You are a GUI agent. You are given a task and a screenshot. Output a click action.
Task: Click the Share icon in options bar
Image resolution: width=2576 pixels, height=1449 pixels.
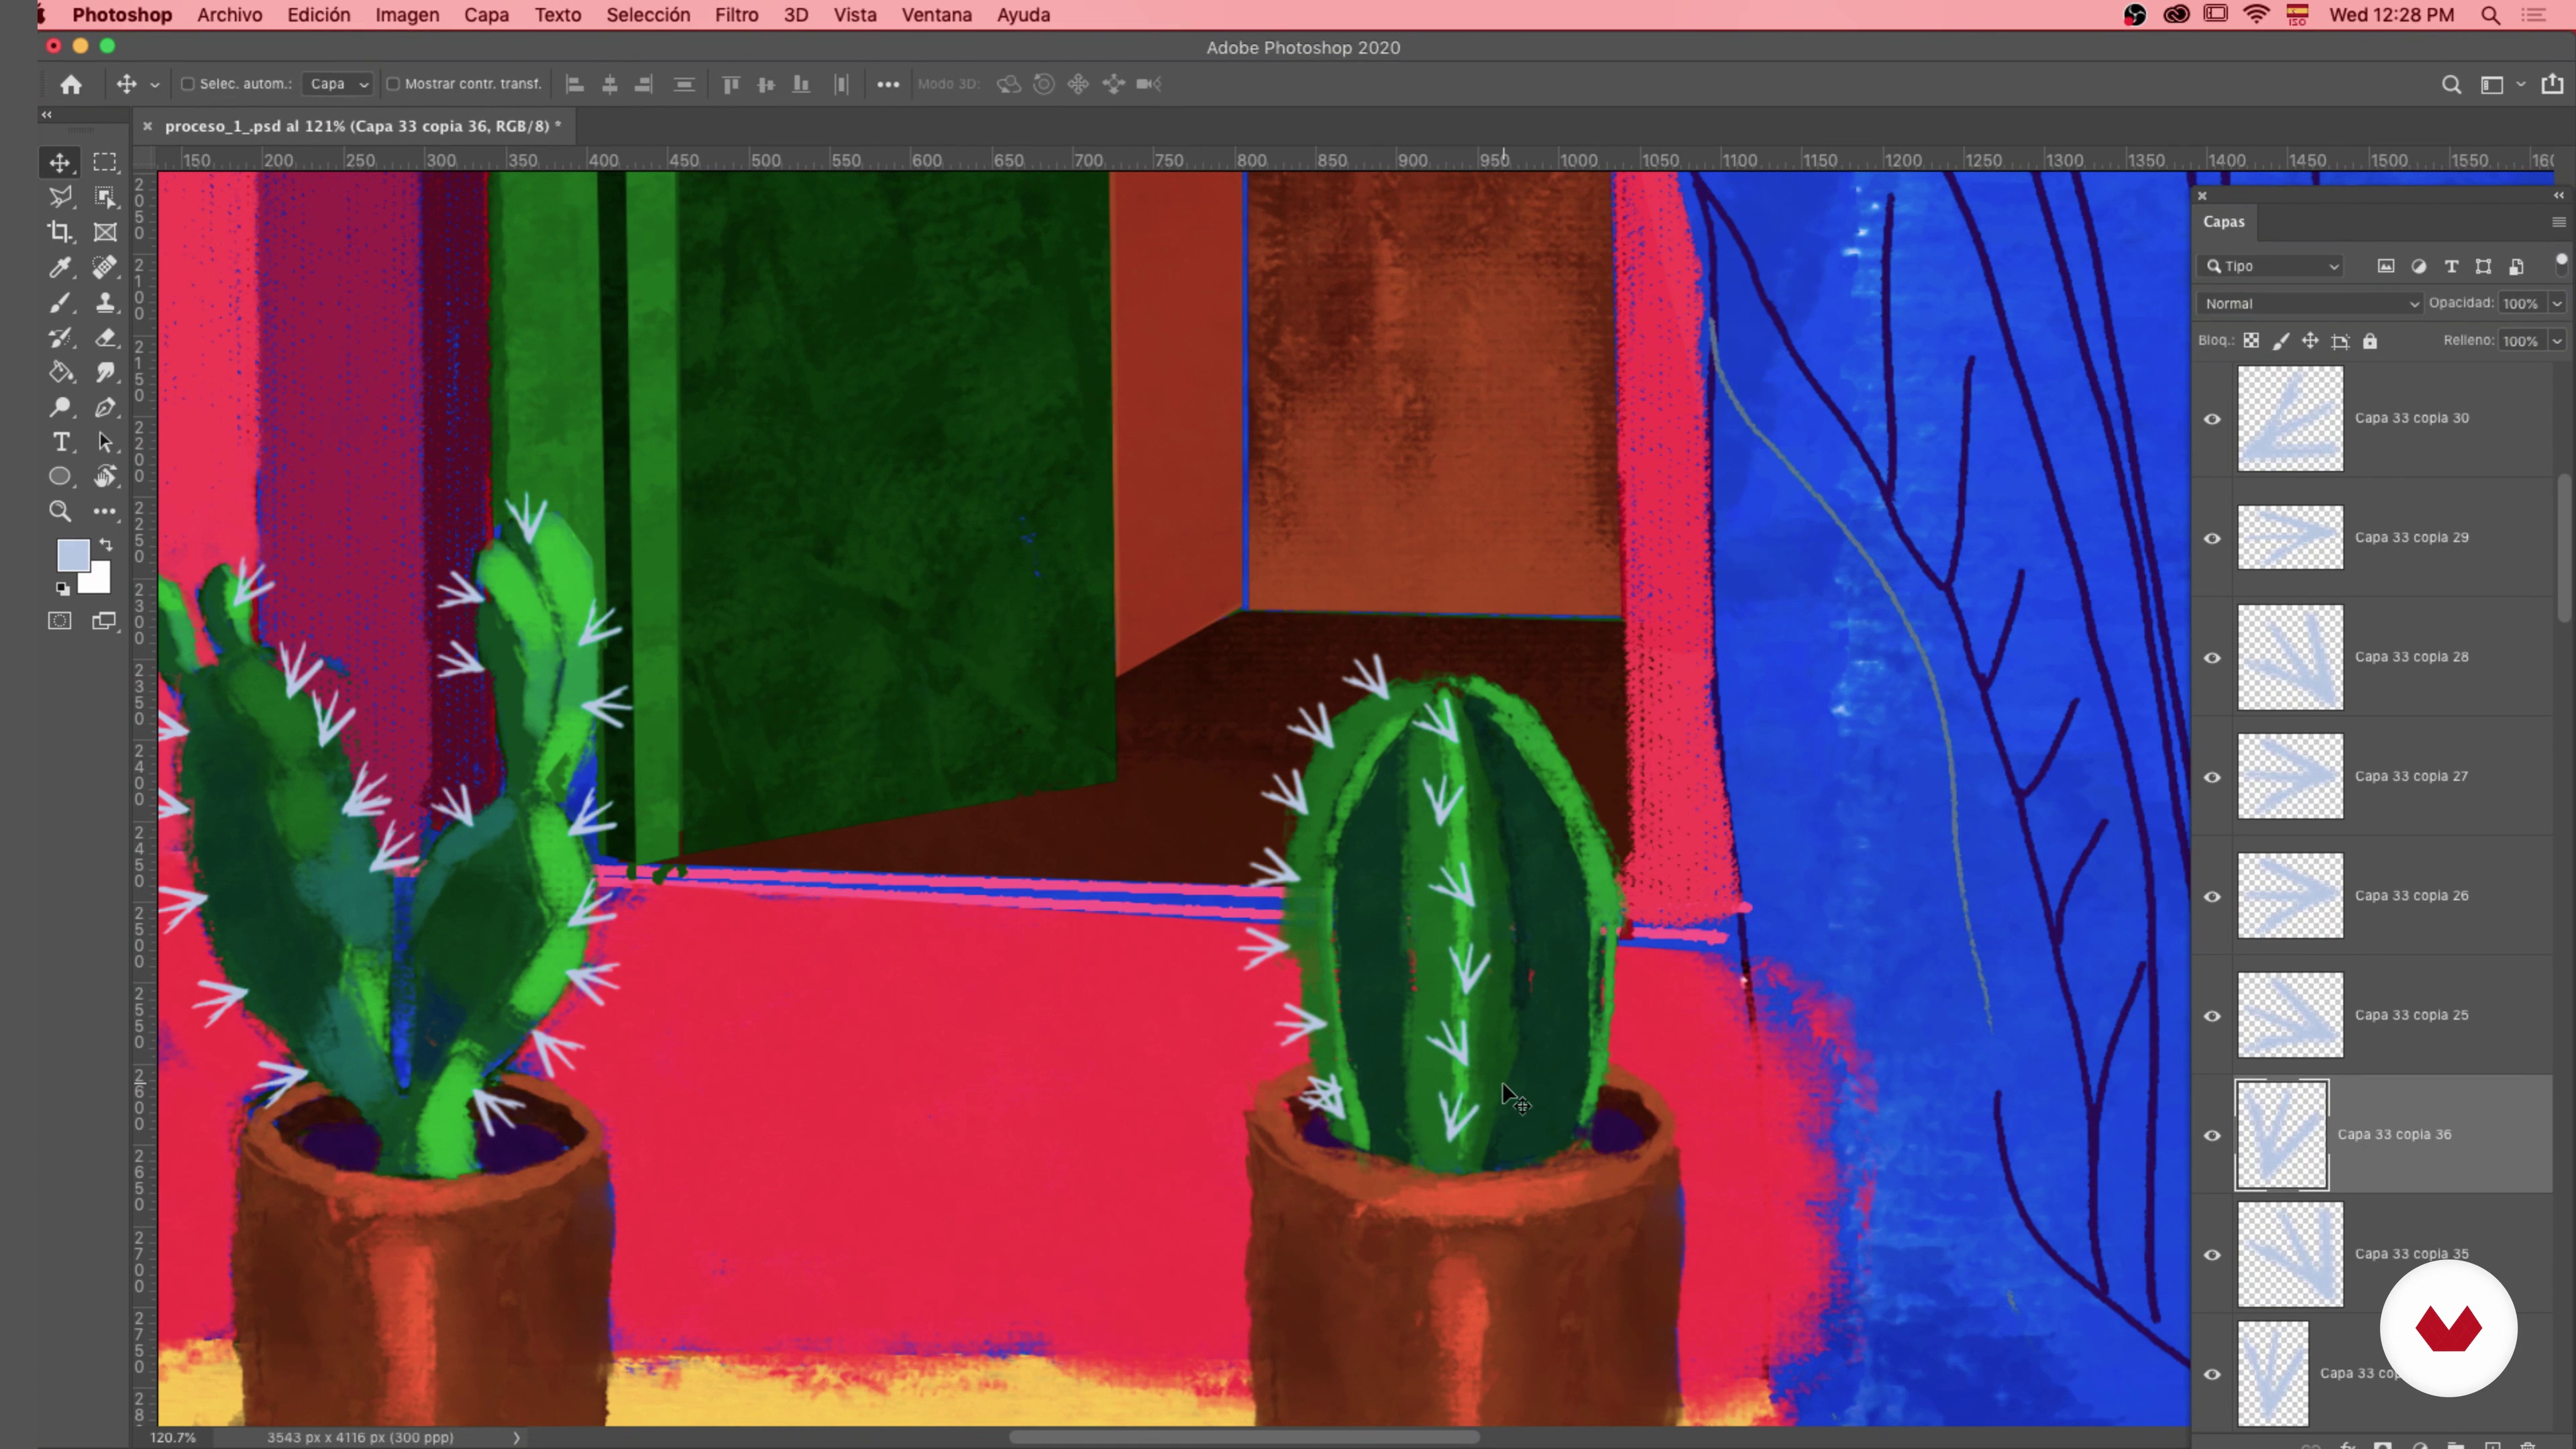(2553, 84)
